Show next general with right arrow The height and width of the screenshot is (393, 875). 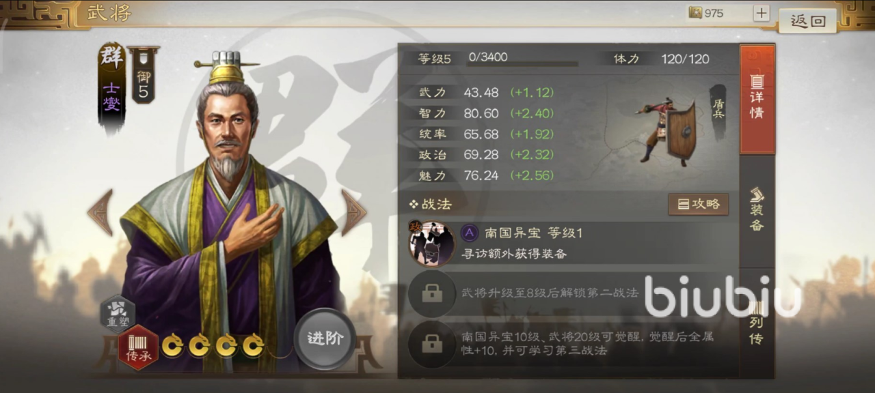point(353,212)
